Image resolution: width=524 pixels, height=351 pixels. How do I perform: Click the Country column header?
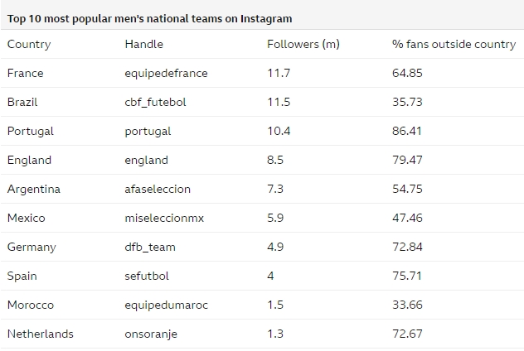click(29, 44)
